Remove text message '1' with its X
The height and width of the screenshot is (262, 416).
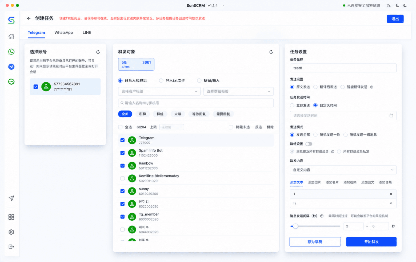pos(391,194)
